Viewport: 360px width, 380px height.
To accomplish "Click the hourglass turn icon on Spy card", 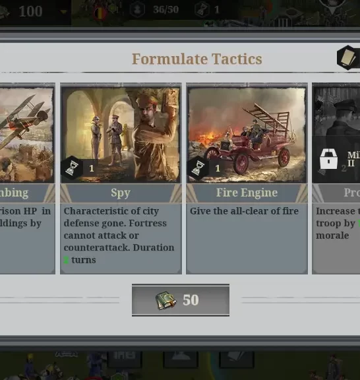I will (x=71, y=168).
